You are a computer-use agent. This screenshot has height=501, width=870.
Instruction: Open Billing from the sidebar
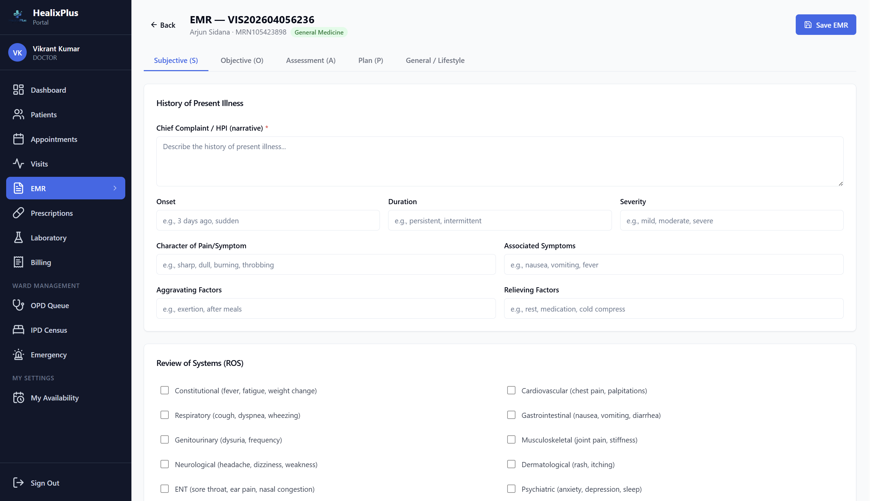18,262
